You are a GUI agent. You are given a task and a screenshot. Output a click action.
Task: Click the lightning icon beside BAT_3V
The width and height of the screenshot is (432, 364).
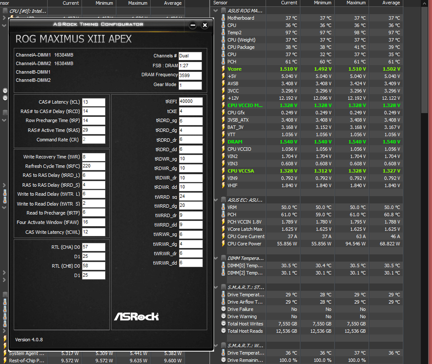click(x=223, y=127)
